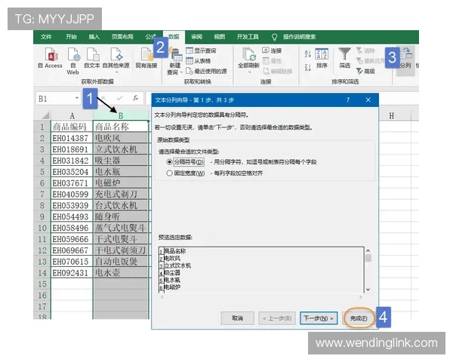Viewport: 453px width, 362px height.
Task: Click the fx insert function icon
Action: tap(135, 99)
